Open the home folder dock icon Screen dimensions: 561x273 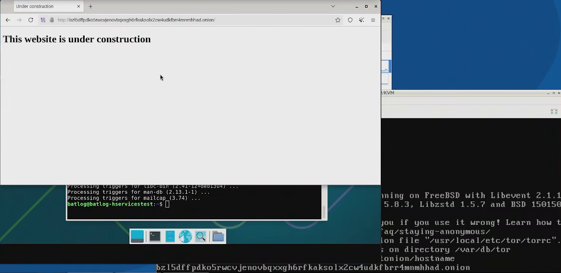[218, 236]
